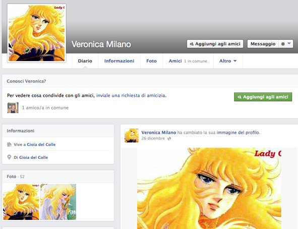Open the second photo thumbnail with white outfit
The height and width of the screenshot is (229, 298).
[58, 202]
